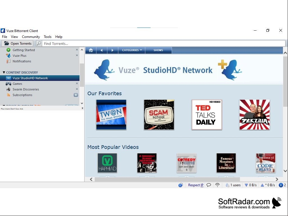Open the Code Blues thumbnail
The image size is (288, 216).
[266, 163]
